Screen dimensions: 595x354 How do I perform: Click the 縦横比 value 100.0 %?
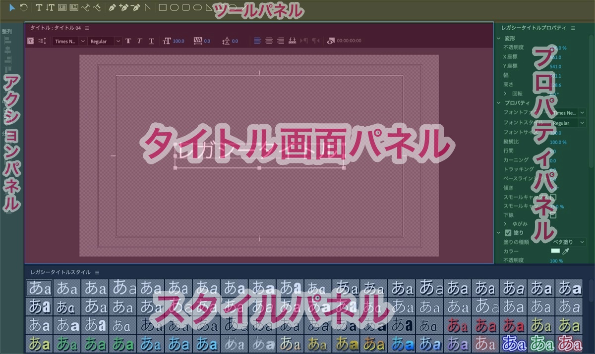click(558, 142)
